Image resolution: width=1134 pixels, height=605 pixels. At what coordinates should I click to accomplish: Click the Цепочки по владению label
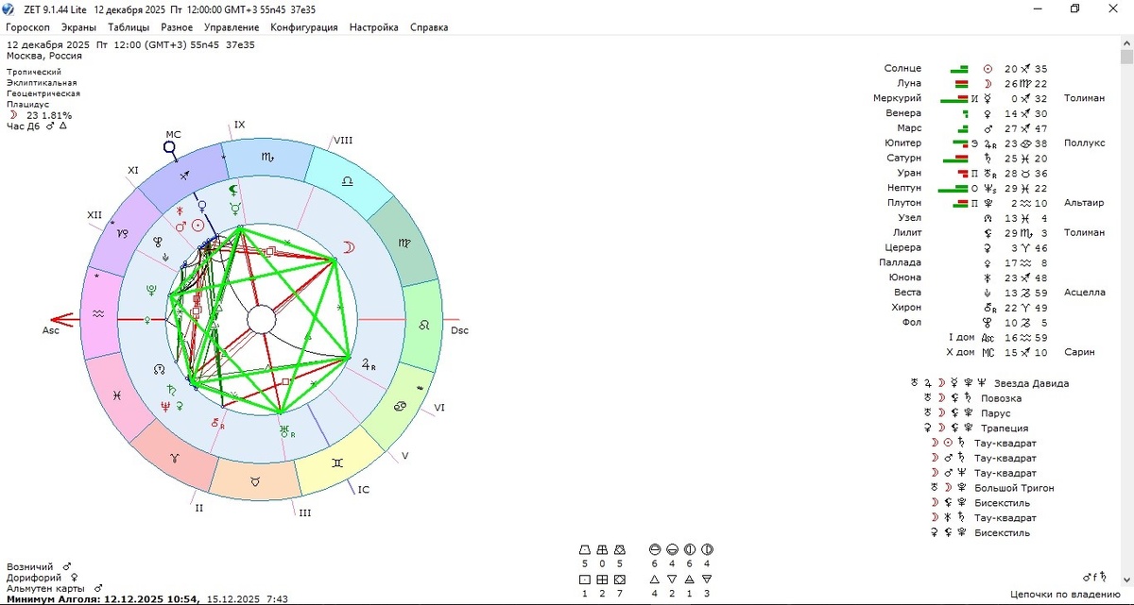click(1065, 594)
